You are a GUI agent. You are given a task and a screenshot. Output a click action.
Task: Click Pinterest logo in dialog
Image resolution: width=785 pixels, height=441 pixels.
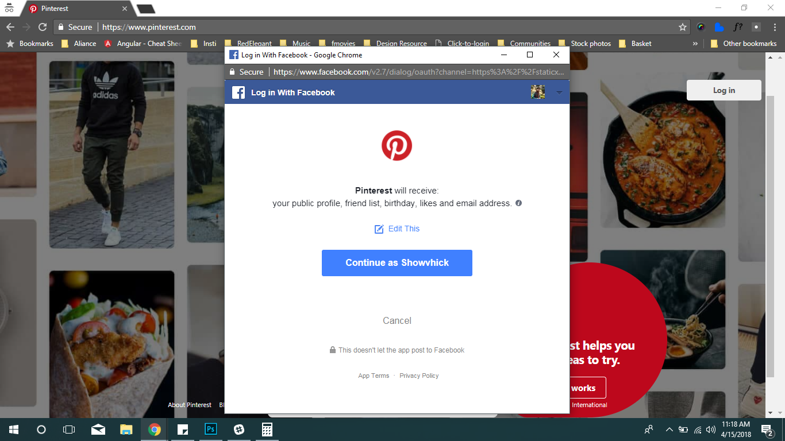click(x=397, y=145)
